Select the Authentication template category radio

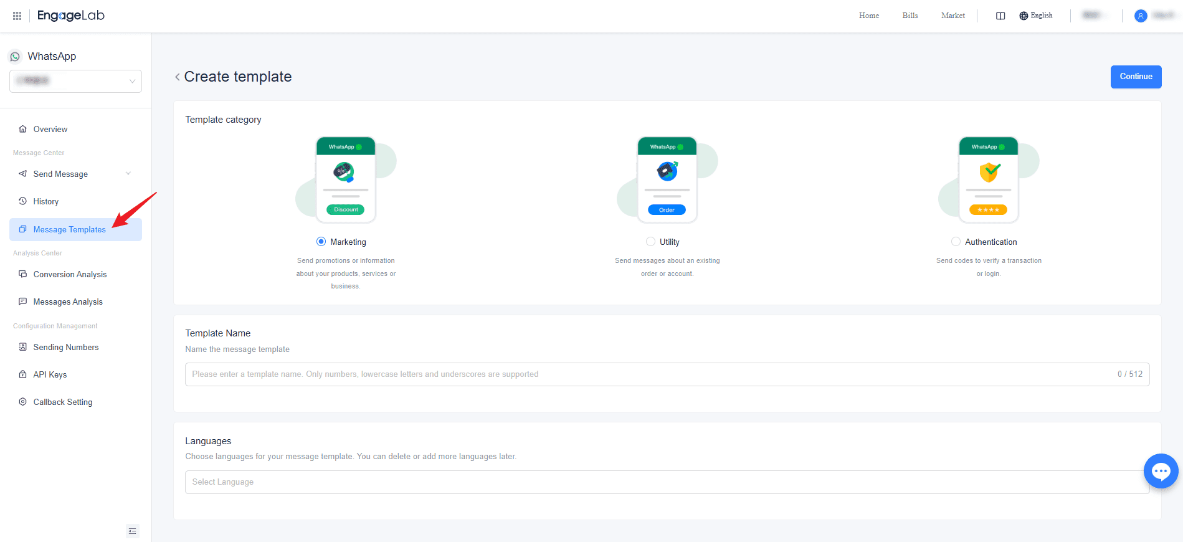point(956,242)
